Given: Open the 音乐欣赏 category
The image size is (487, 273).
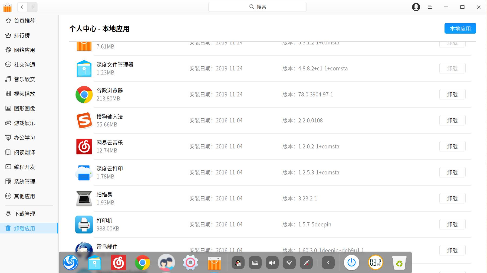Looking at the screenshot, I should coord(24,79).
